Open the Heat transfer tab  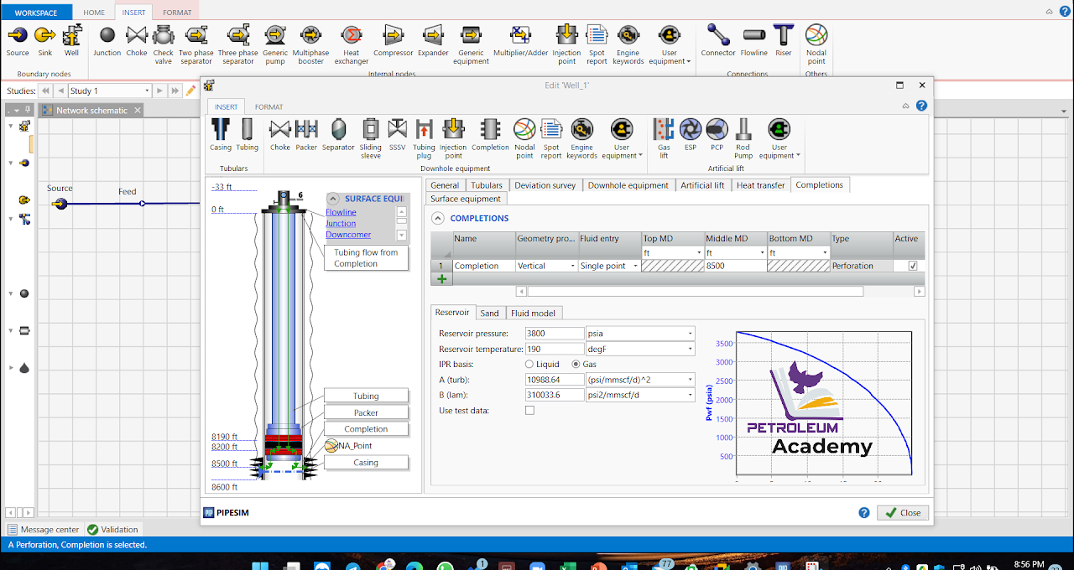(x=761, y=185)
